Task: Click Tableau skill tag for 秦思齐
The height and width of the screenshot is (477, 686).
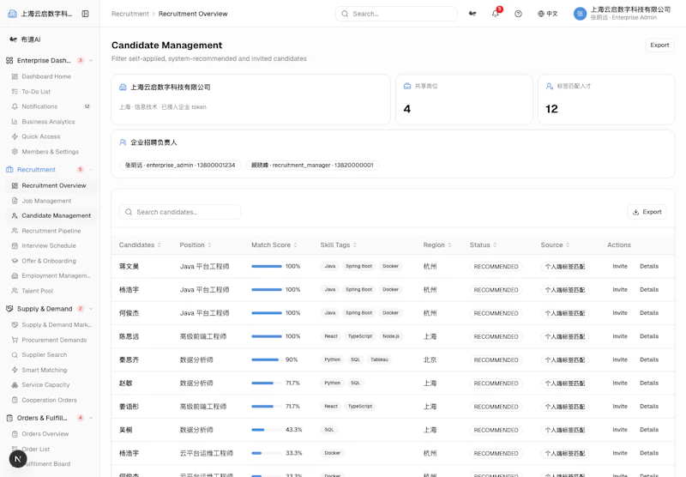Action: (x=379, y=359)
